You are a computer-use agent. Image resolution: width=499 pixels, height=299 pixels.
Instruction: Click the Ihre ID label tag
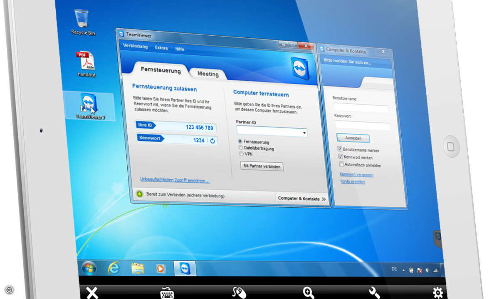tap(146, 125)
